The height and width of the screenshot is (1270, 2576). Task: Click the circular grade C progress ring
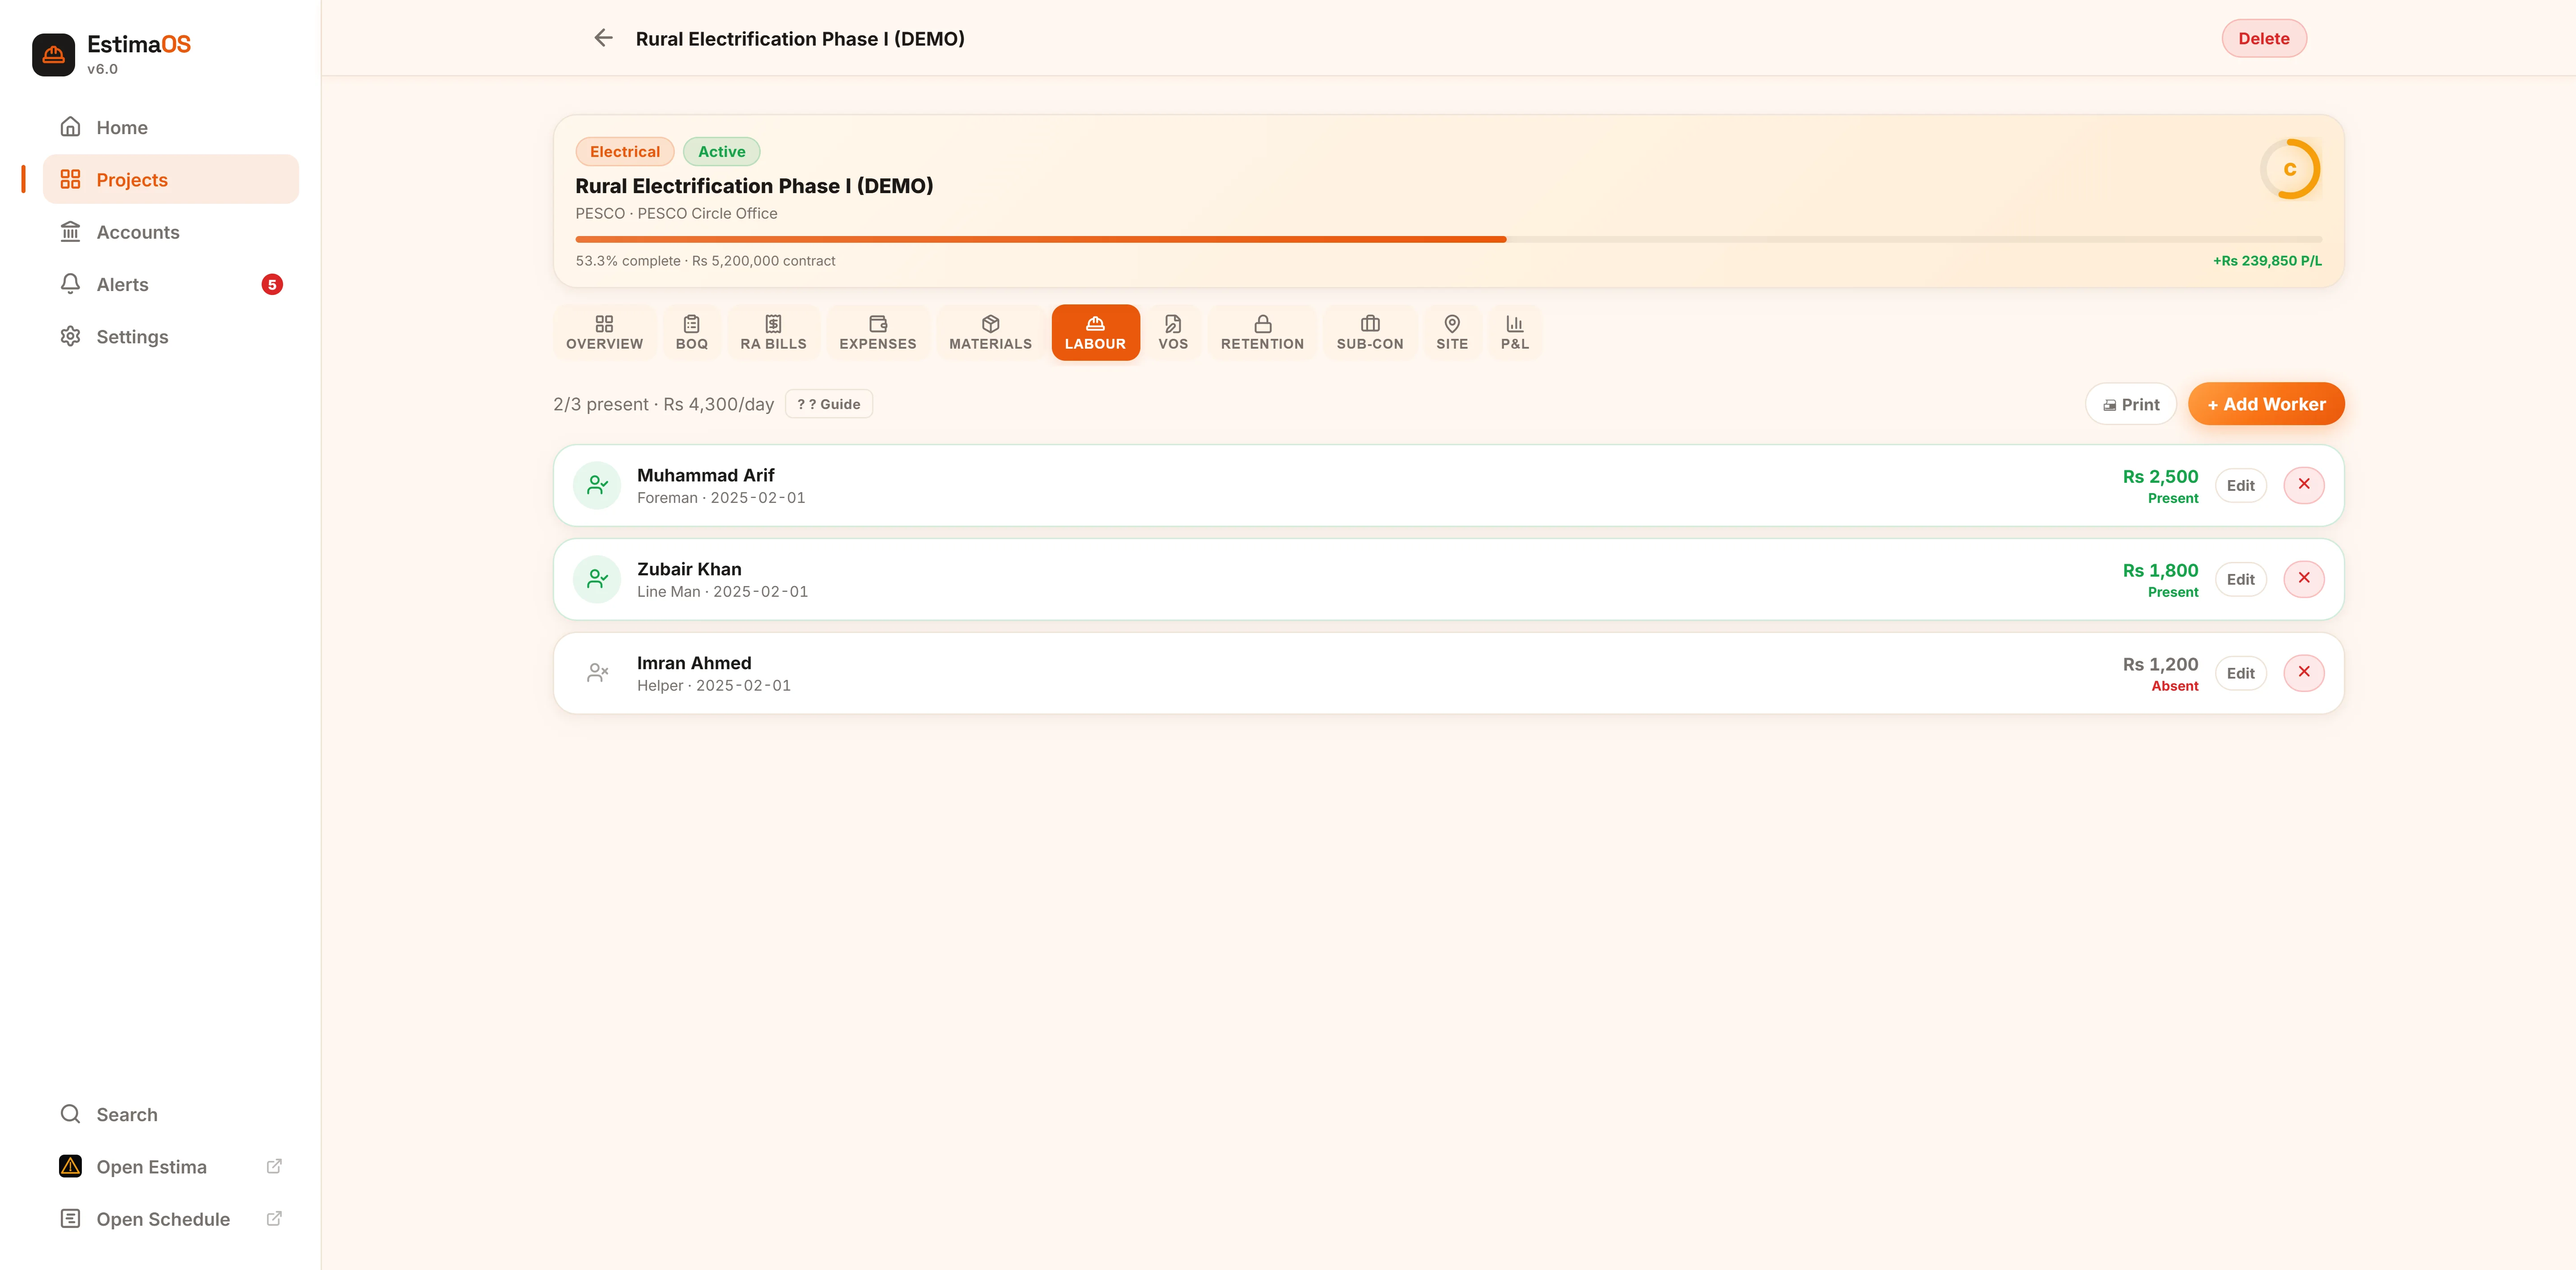[2290, 169]
